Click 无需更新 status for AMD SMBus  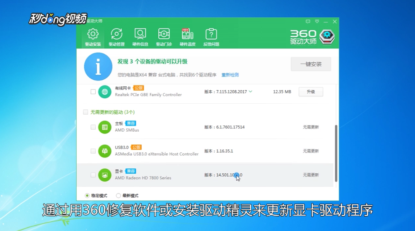click(311, 127)
